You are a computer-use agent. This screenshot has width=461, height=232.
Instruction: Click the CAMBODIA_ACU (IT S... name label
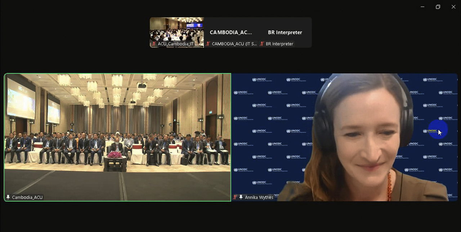click(x=234, y=44)
